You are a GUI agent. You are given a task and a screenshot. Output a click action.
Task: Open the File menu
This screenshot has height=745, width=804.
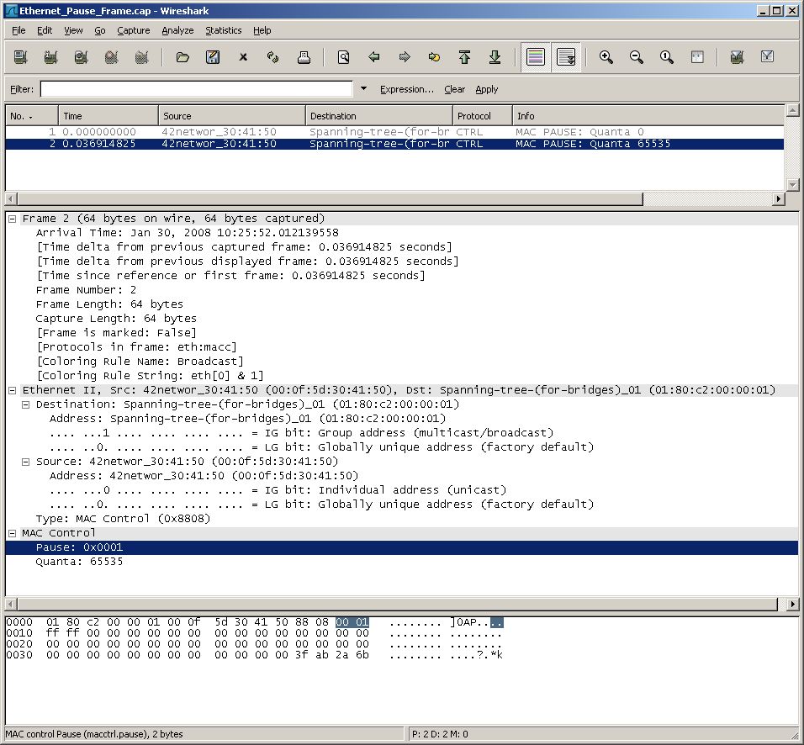click(x=19, y=30)
